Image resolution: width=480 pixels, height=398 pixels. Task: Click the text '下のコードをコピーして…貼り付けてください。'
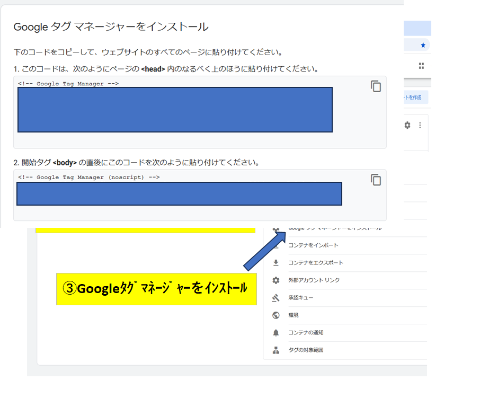coord(148,52)
